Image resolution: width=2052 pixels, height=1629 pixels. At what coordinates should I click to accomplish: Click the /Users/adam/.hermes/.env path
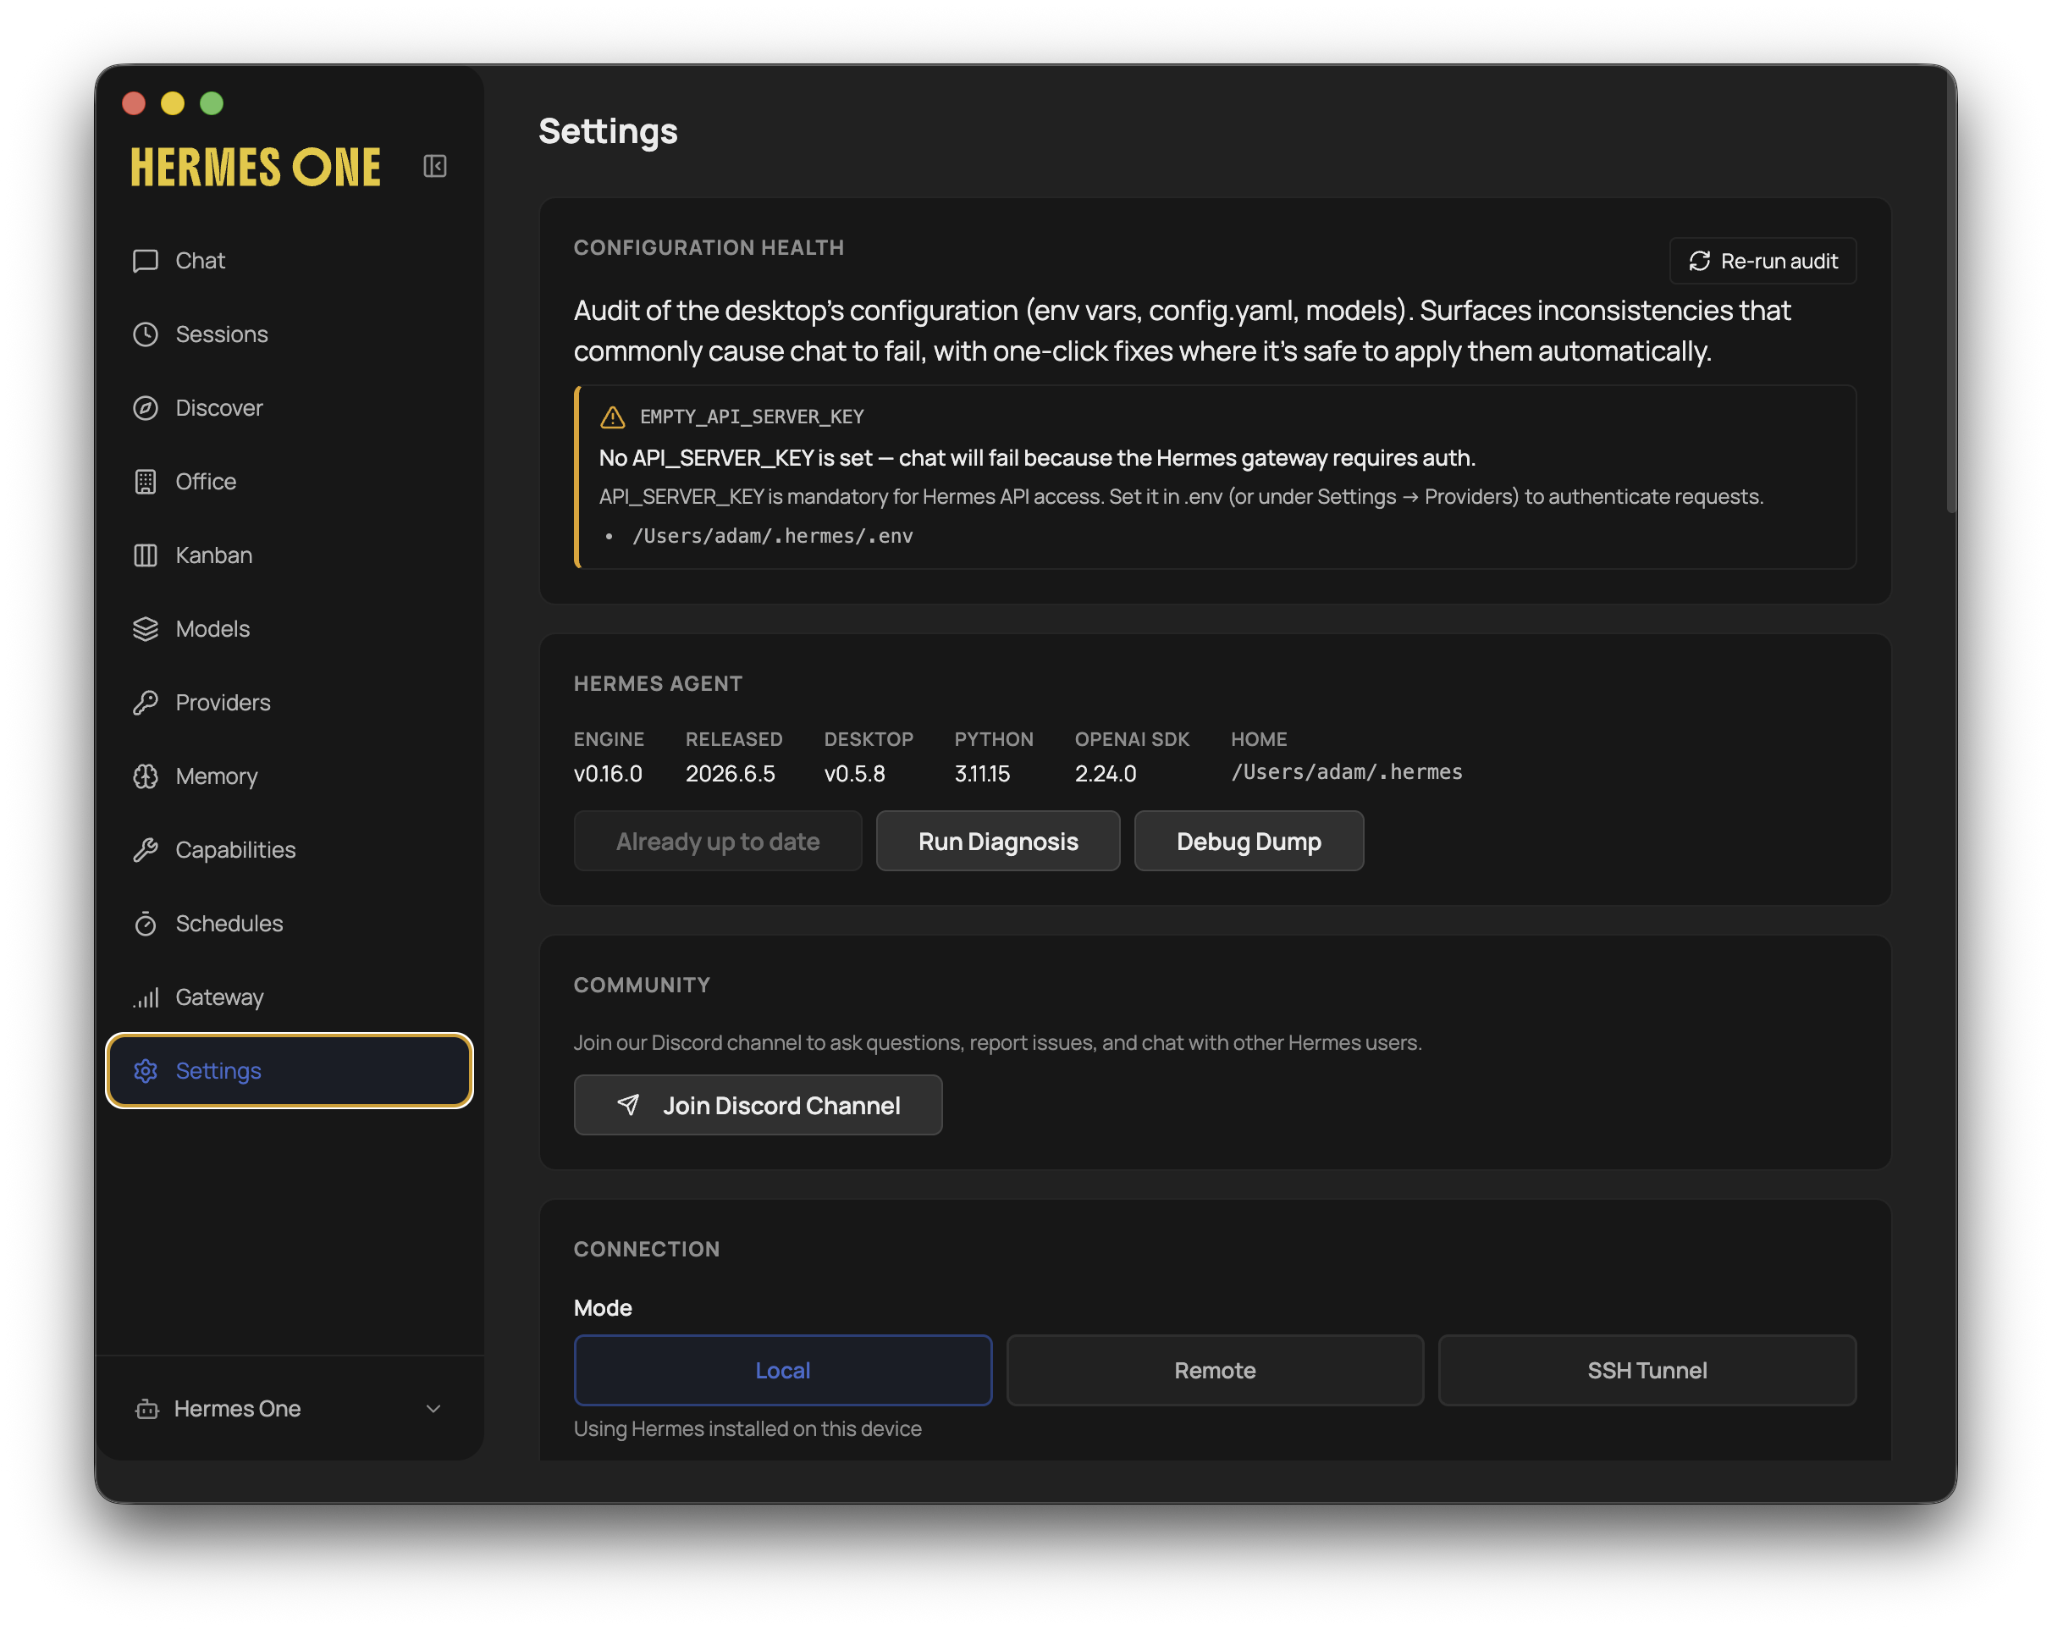(x=772, y=536)
